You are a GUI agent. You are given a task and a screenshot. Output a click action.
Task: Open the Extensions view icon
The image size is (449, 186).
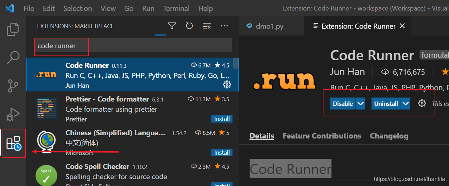(14, 144)
